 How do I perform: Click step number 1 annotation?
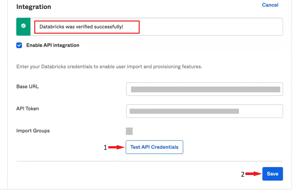(x=105, y=147)
